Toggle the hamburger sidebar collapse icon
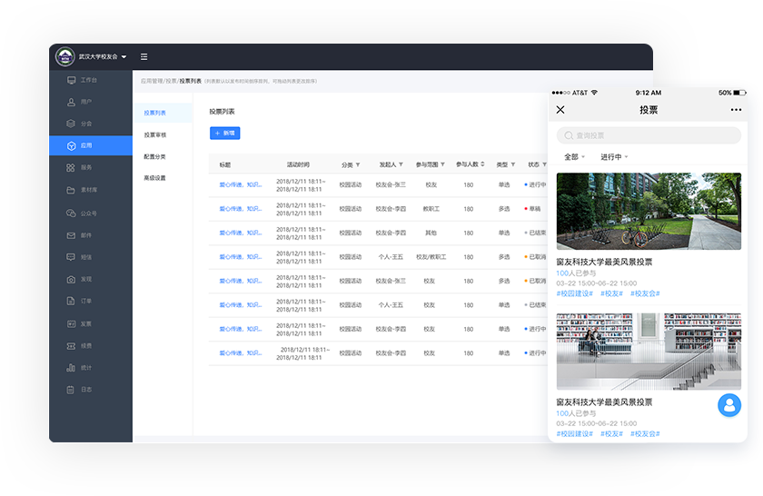Viewport: 763px width, 496px height. click(x=144, y=56)
